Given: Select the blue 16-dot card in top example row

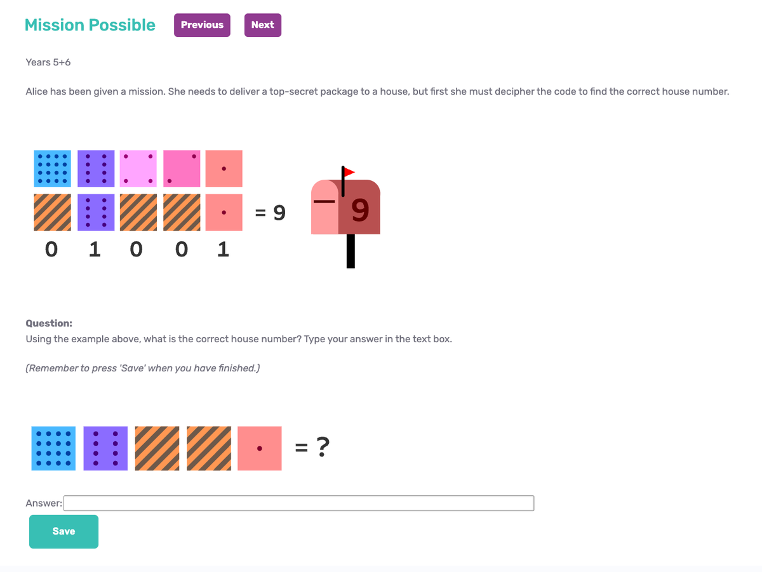Looking at the screenshot, I should (51, 168).
